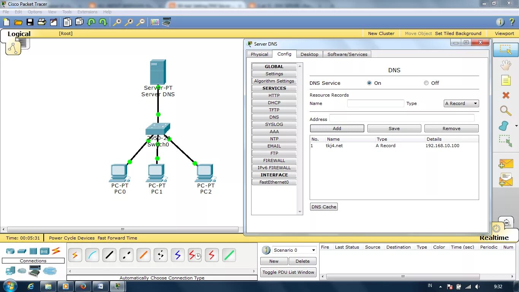Pick the black straight-through cable
519x292 pixels.
(109, 255)
